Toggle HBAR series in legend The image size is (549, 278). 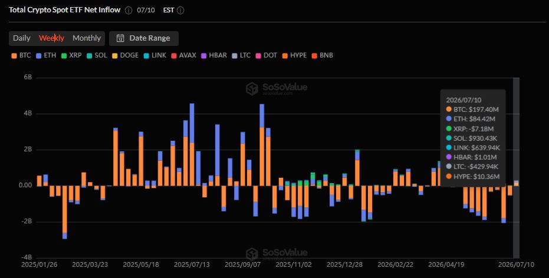(214, 55)
